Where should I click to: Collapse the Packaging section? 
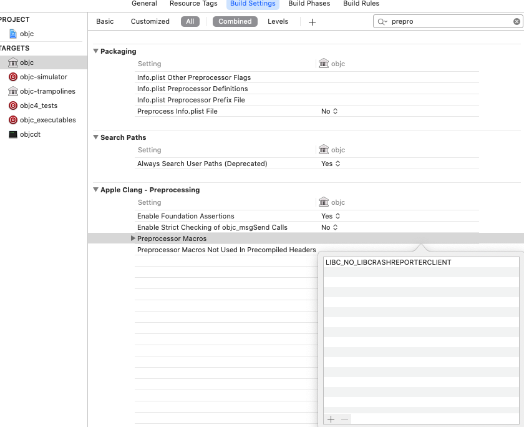(x=95, y=51)
